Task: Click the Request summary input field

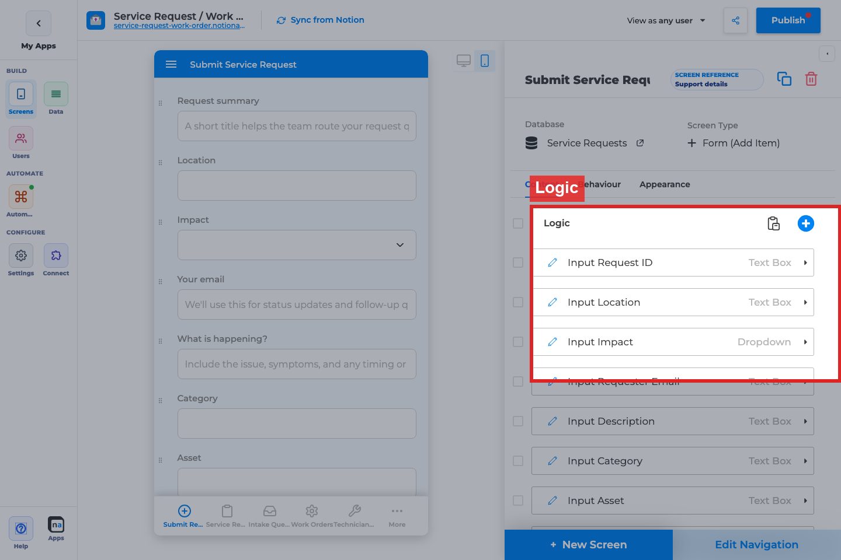Action: [297, 126]
